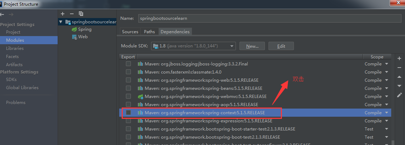Click the forward navigation arrow
The image size is (405, 145).
(x=11, y=14)
